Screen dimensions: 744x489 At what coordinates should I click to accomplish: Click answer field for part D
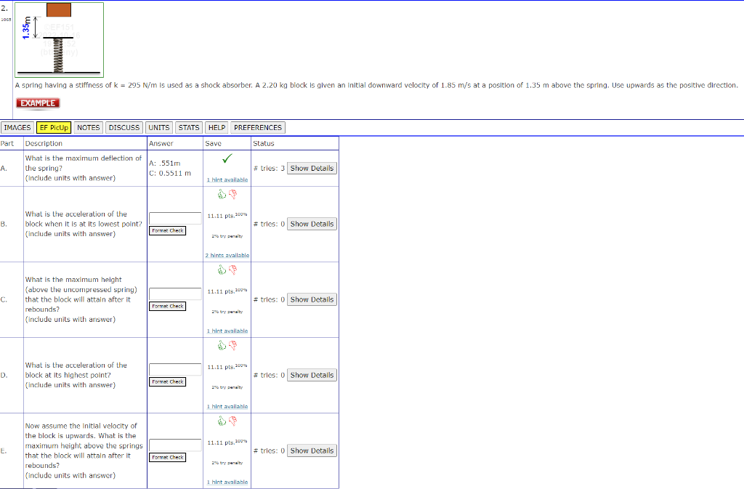[175, 369]
